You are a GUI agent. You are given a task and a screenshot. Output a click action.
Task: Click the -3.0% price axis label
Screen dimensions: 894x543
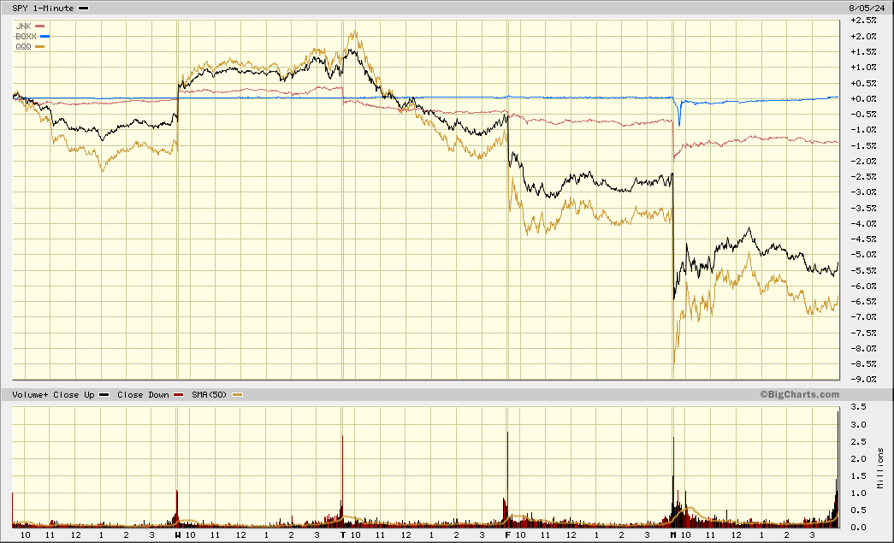click(x=863, y=192)
